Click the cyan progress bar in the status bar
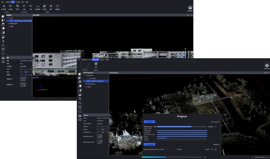270x159 pixels. (x=172, y=157)
